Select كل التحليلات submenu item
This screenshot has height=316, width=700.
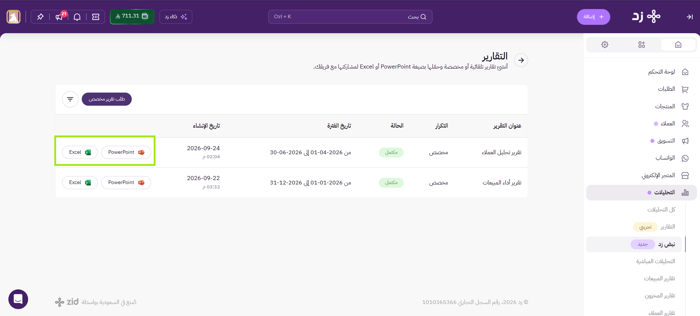[x=661, y=210]
